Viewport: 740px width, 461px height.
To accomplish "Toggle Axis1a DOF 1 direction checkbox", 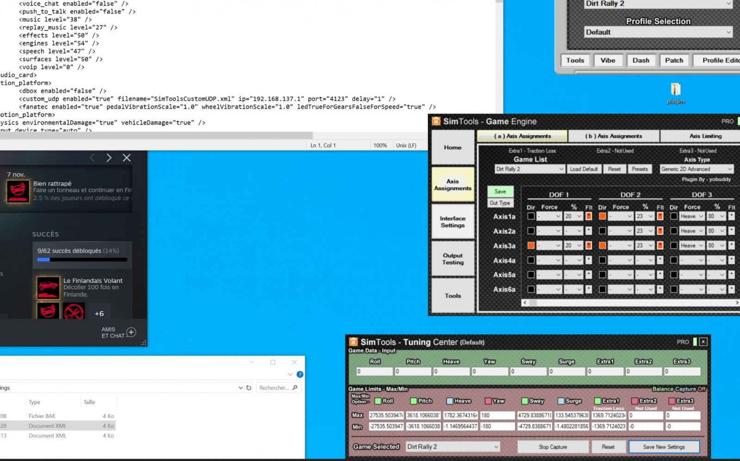I will [531, 216].
